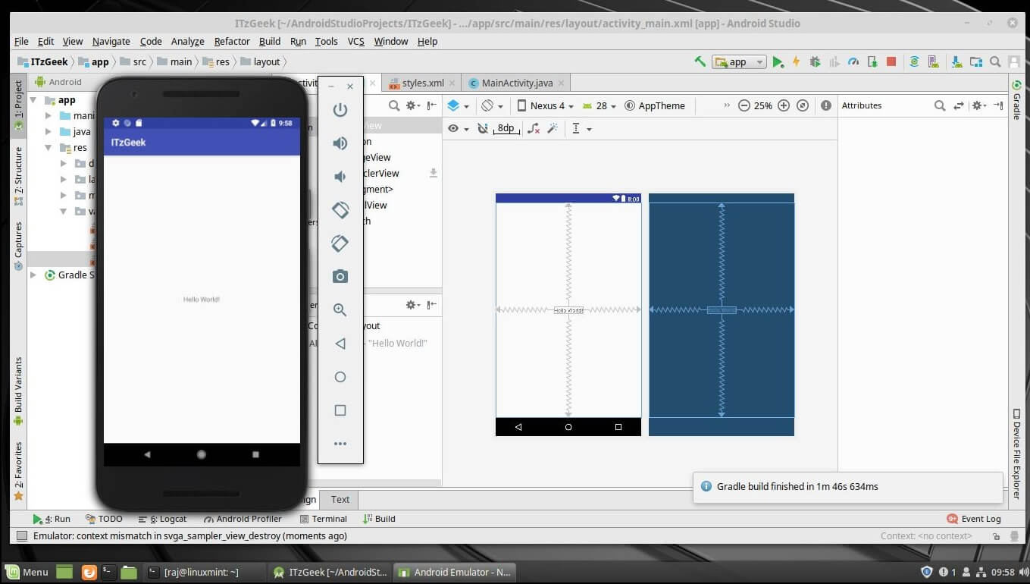Open the Terminal tool window

(x=323, y=519)
